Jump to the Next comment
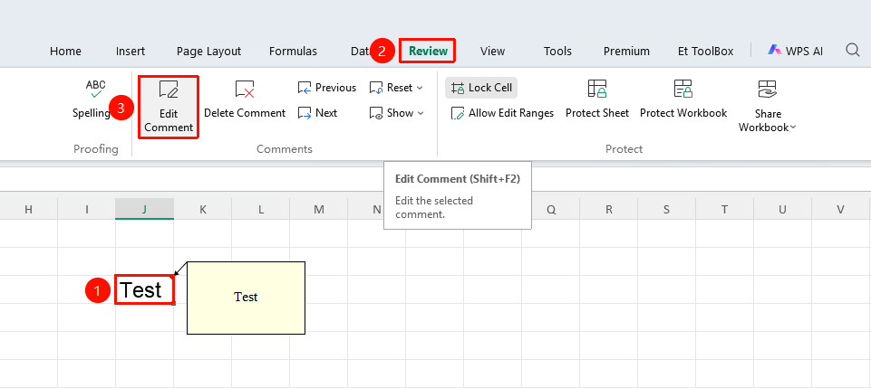This screenshot has width=871, height=388. (318, 113)
